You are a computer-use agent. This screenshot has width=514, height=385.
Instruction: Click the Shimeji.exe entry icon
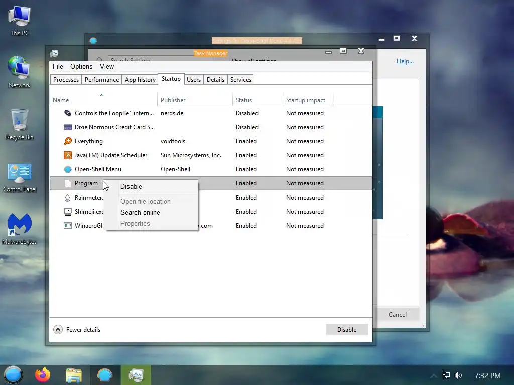[68, 212]
